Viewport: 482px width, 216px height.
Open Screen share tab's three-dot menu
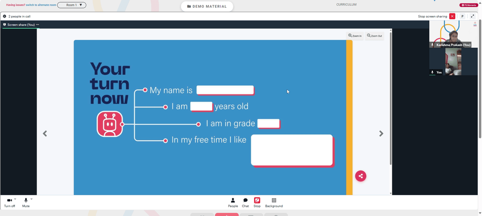[38, 25]
